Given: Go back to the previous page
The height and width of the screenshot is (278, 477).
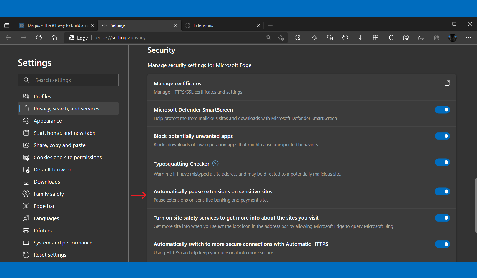Looking at the screenshot, I should (x=8, y=38).
